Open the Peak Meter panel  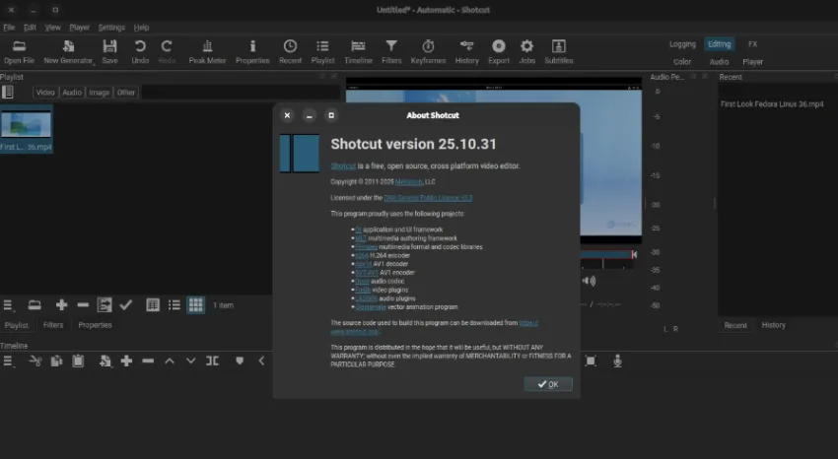[x=207, y=52]
